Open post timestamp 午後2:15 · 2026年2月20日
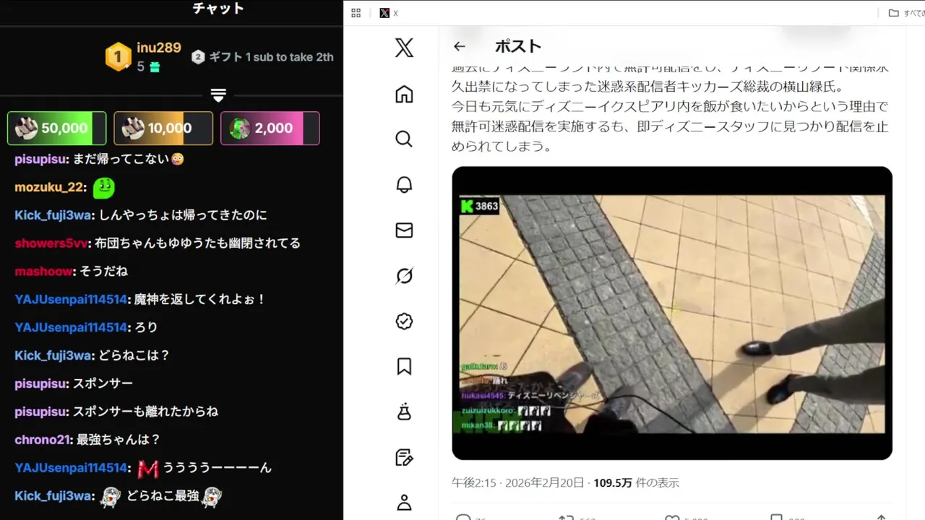The height and width of the screenshot is (520, 925). pyautogui.click(x=518, y=482)
